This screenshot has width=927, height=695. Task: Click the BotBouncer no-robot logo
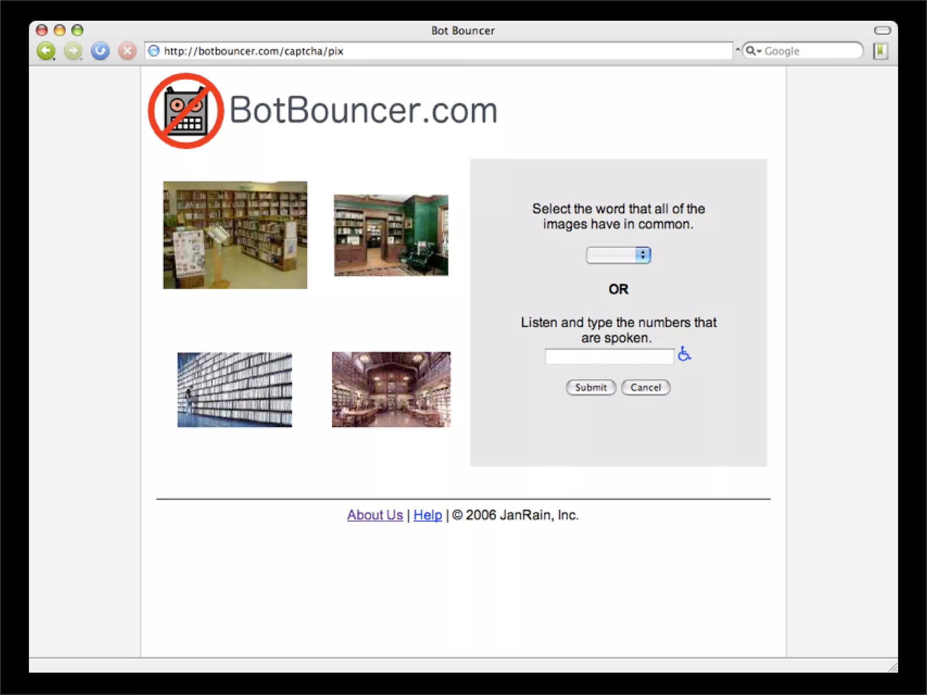[x=186, y=111]
